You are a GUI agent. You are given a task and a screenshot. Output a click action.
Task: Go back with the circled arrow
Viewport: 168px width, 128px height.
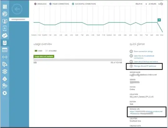(x=17, y=9)
